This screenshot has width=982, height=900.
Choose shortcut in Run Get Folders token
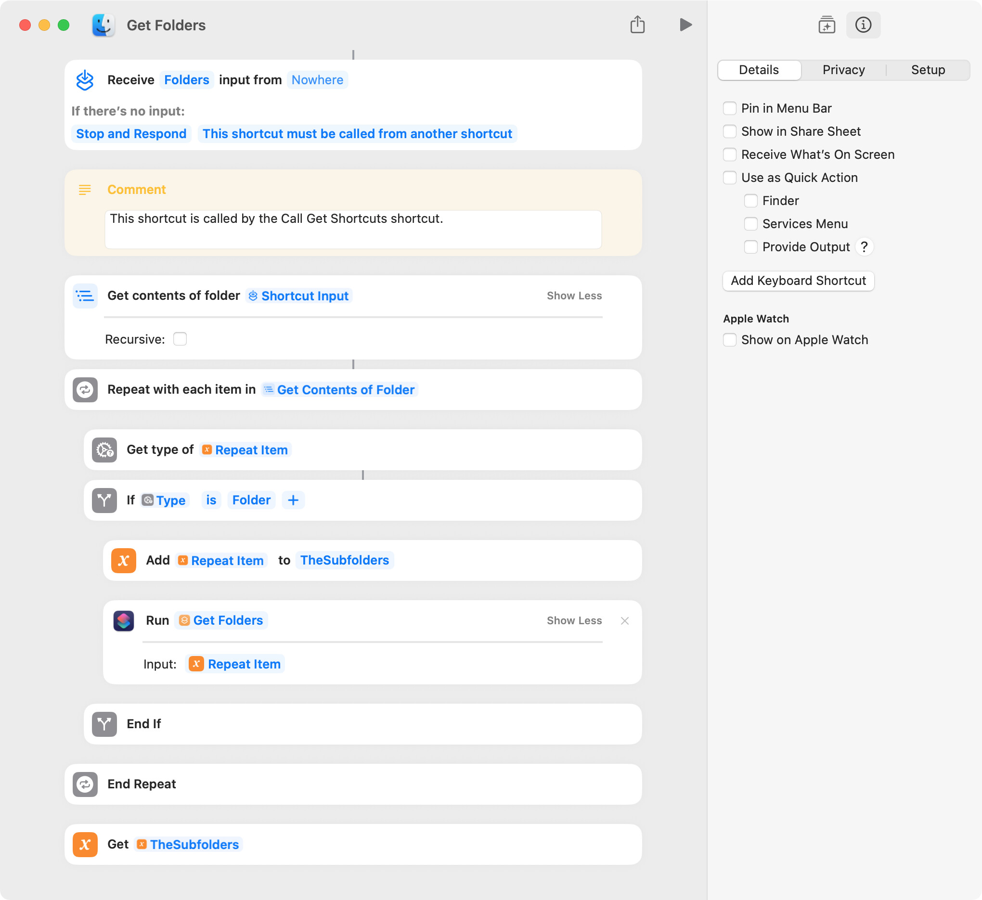point(221,620)
